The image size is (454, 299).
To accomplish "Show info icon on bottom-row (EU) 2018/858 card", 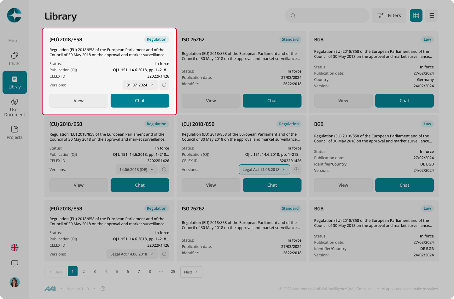I will coord(164,254).
